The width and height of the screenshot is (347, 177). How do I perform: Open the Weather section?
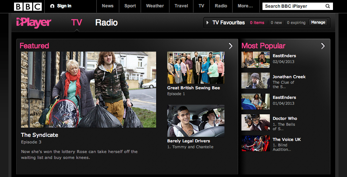point(155,6)
